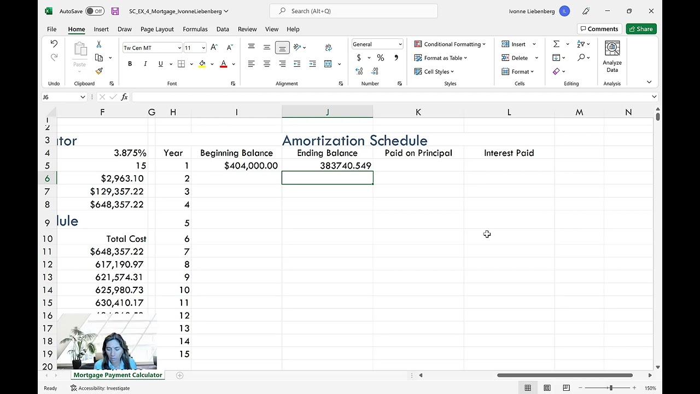Switch to the Review tab
The image size is (700, 394).
coord(247,29)
